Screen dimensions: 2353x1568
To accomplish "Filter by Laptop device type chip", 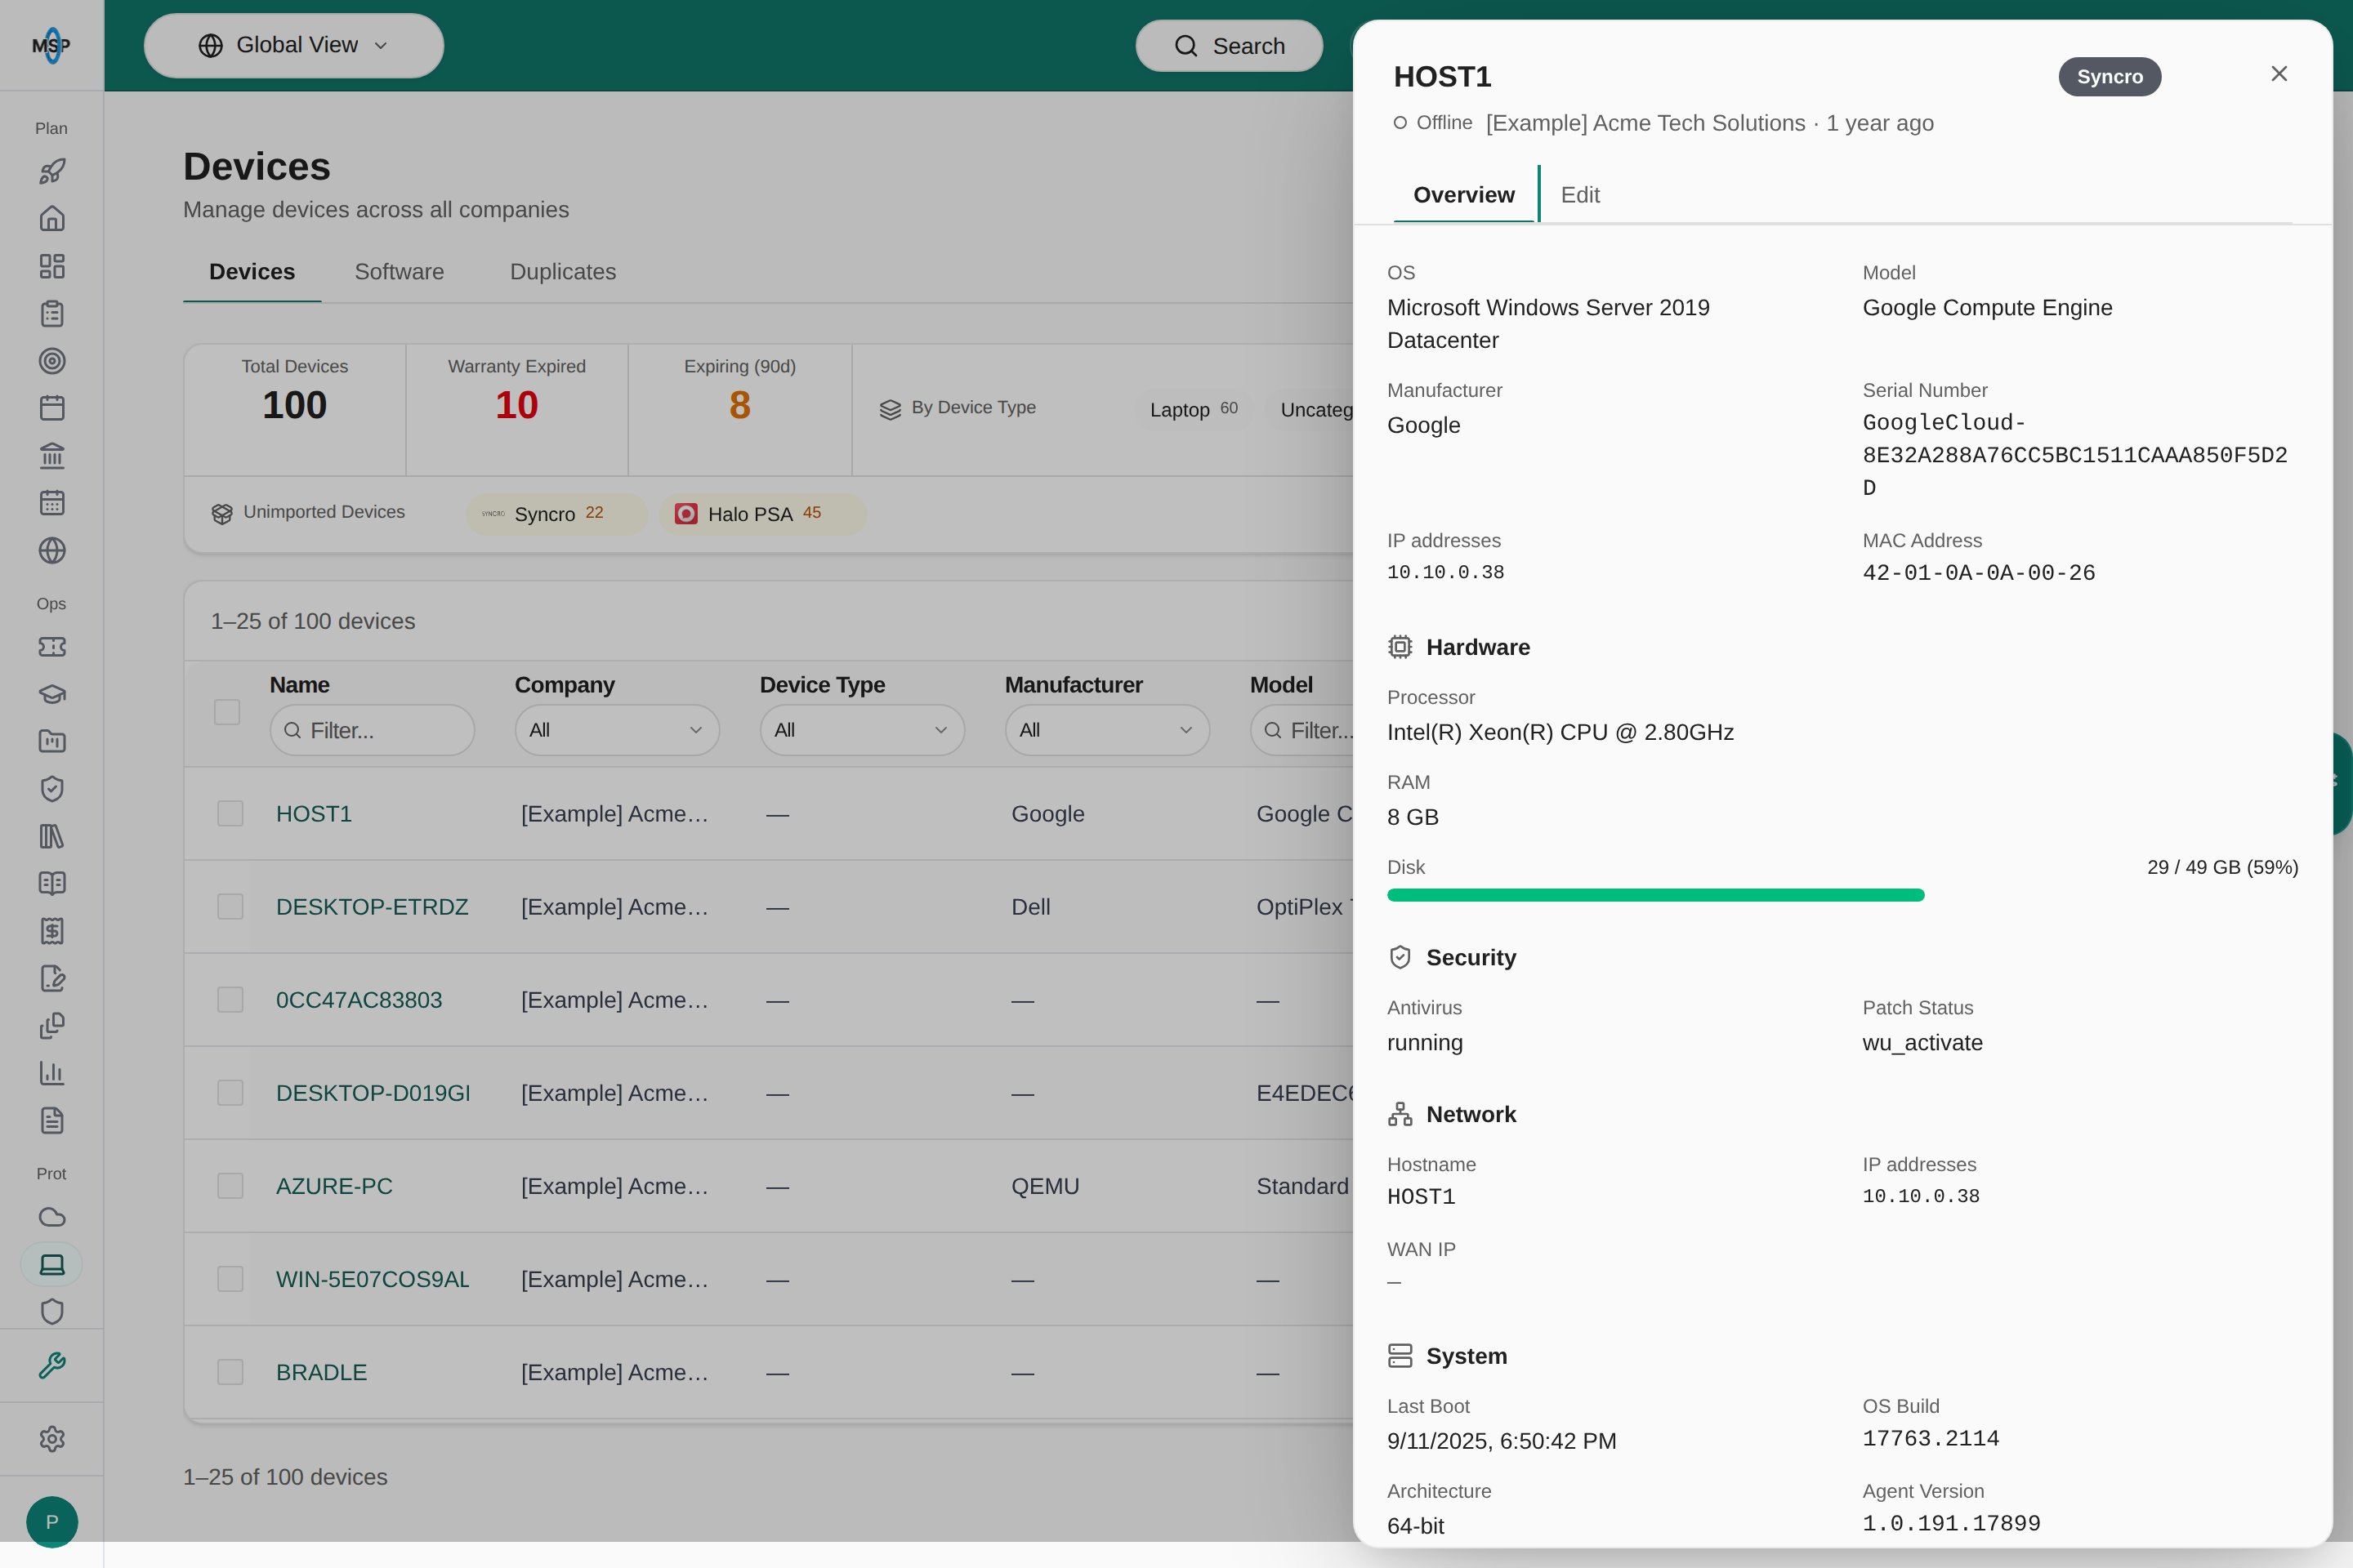I will [1194, 410].
